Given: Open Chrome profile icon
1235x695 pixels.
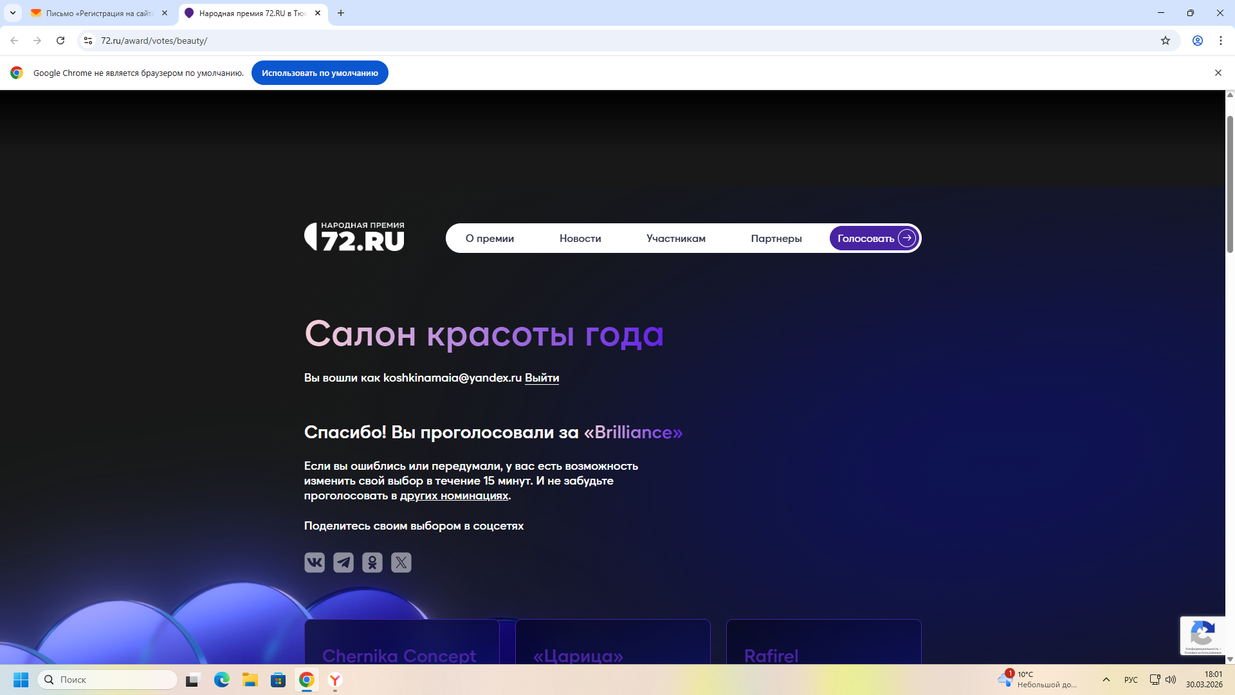Looking at the screenshot, I should [x=1198, y=41].
